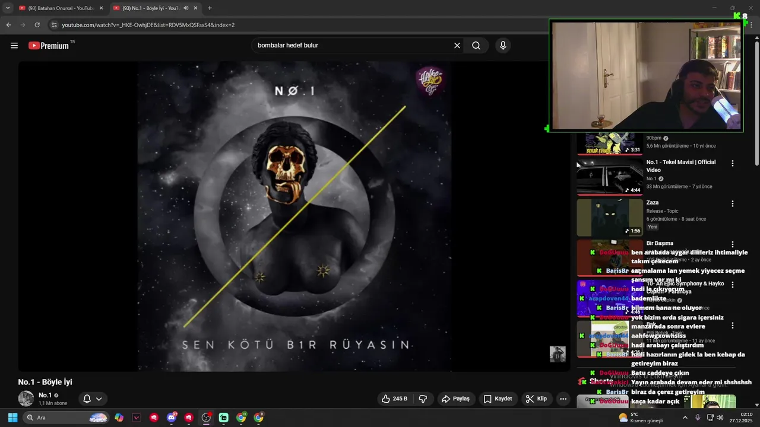Open the No.1 channel name link
This screenshot has height=427, width=760.
tap(45, 395)
